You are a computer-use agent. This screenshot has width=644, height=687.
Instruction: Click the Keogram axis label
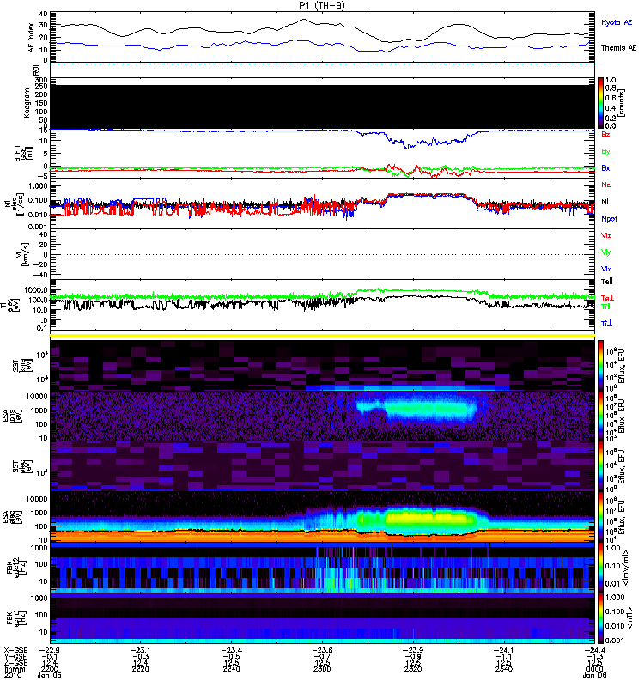(27, 103)
